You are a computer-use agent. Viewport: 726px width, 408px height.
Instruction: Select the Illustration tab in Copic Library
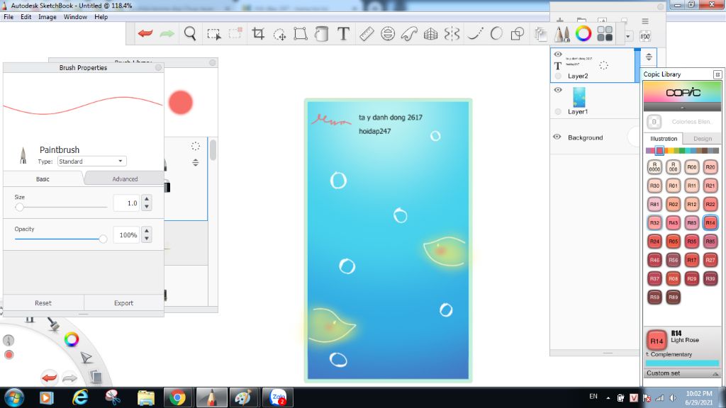coord(664,138)
